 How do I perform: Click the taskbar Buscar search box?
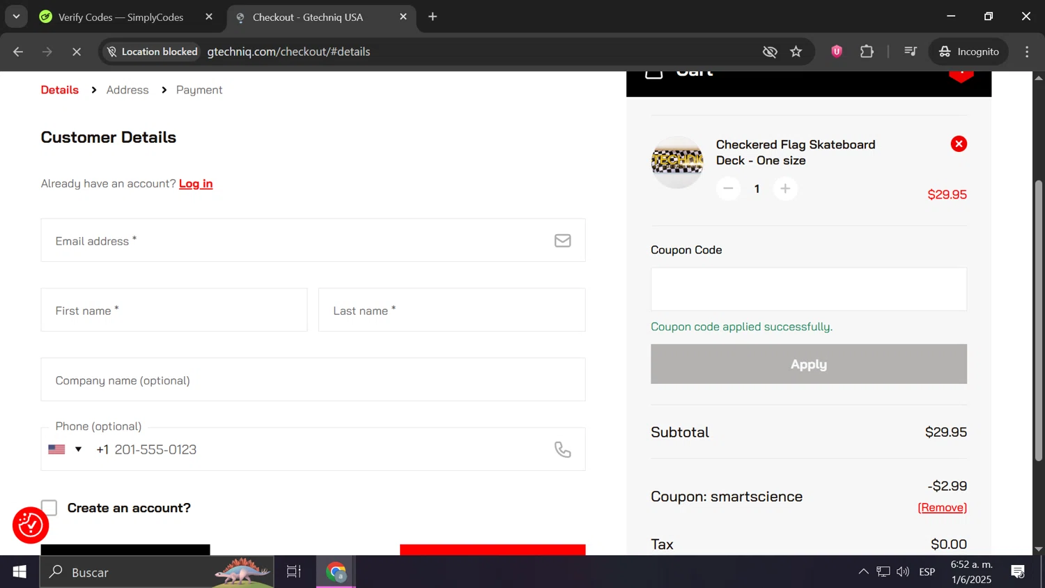click(157, 572)
